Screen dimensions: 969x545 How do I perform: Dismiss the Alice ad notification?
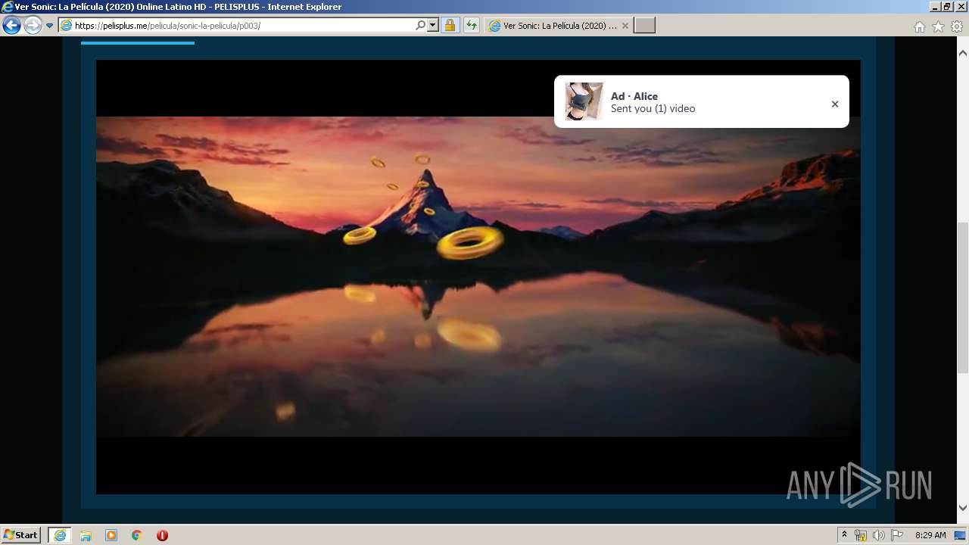coord(835,104)
